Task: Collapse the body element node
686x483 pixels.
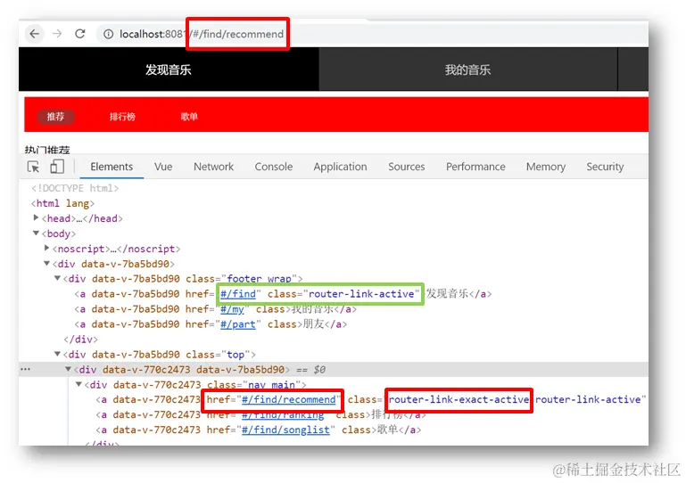Action: pos(36,233)
